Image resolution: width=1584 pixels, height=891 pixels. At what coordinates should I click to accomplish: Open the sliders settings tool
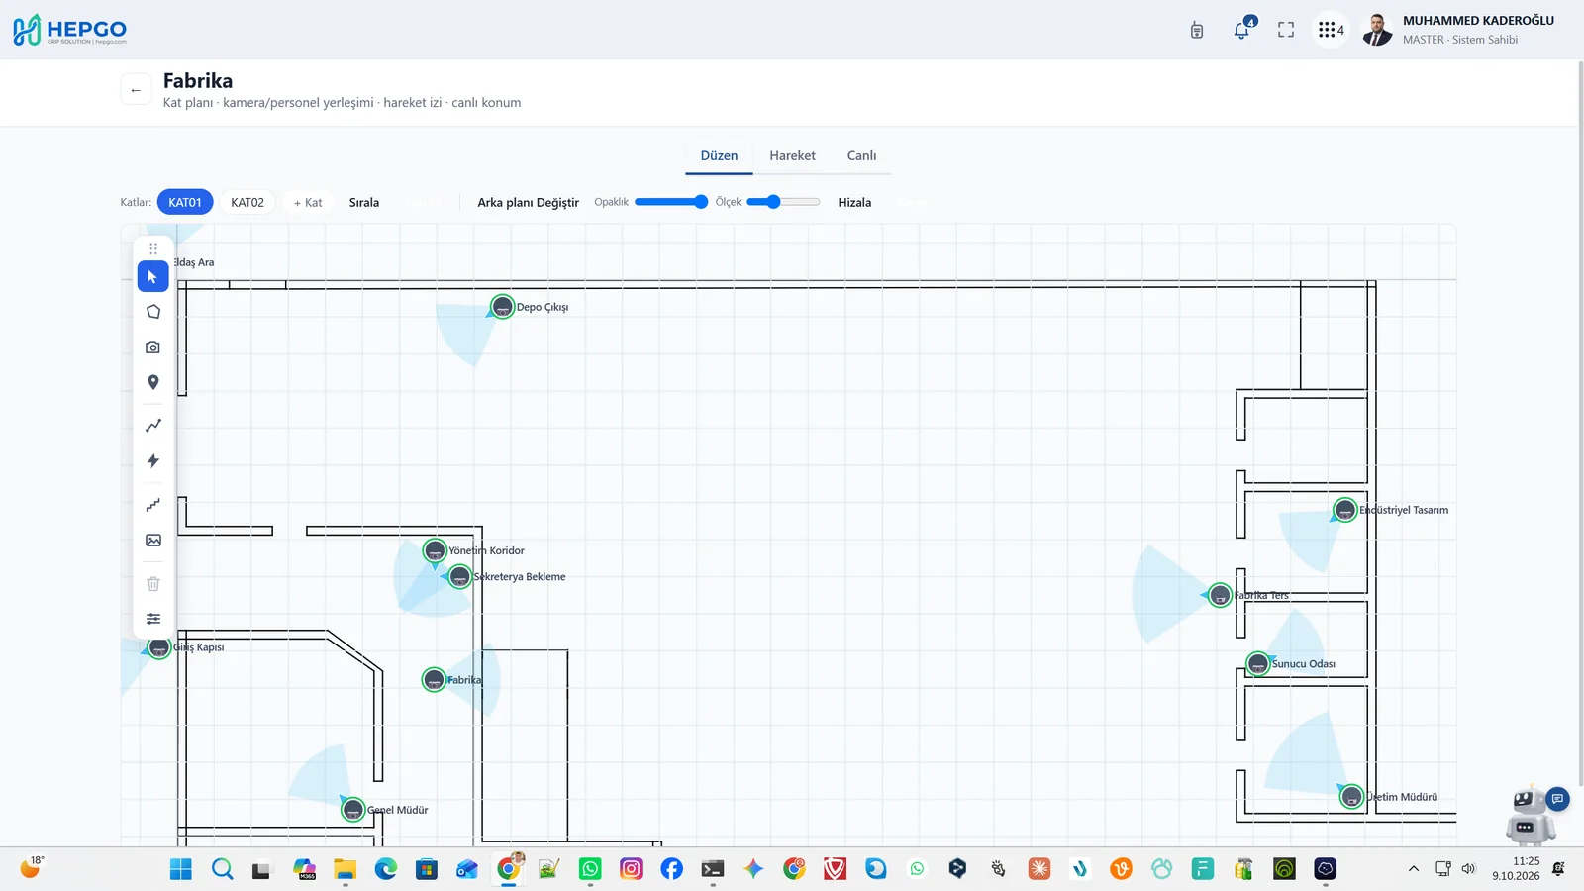[152, 619]
